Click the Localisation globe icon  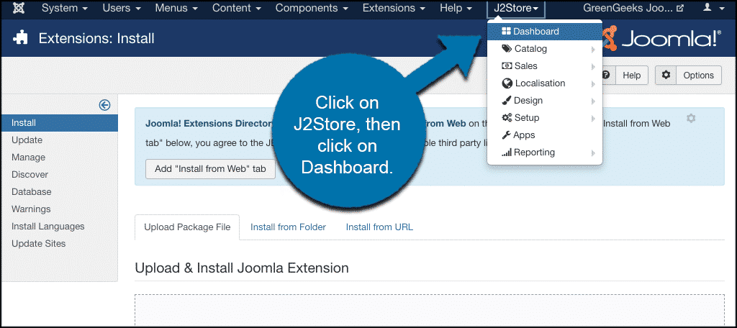point(507,83)
